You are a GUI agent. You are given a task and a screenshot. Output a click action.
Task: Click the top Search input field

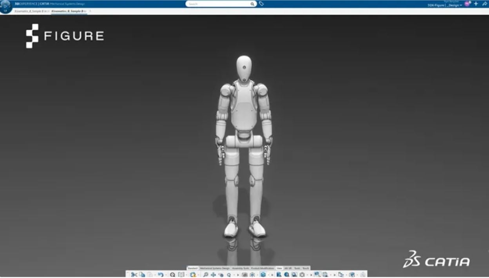[217, 4]
